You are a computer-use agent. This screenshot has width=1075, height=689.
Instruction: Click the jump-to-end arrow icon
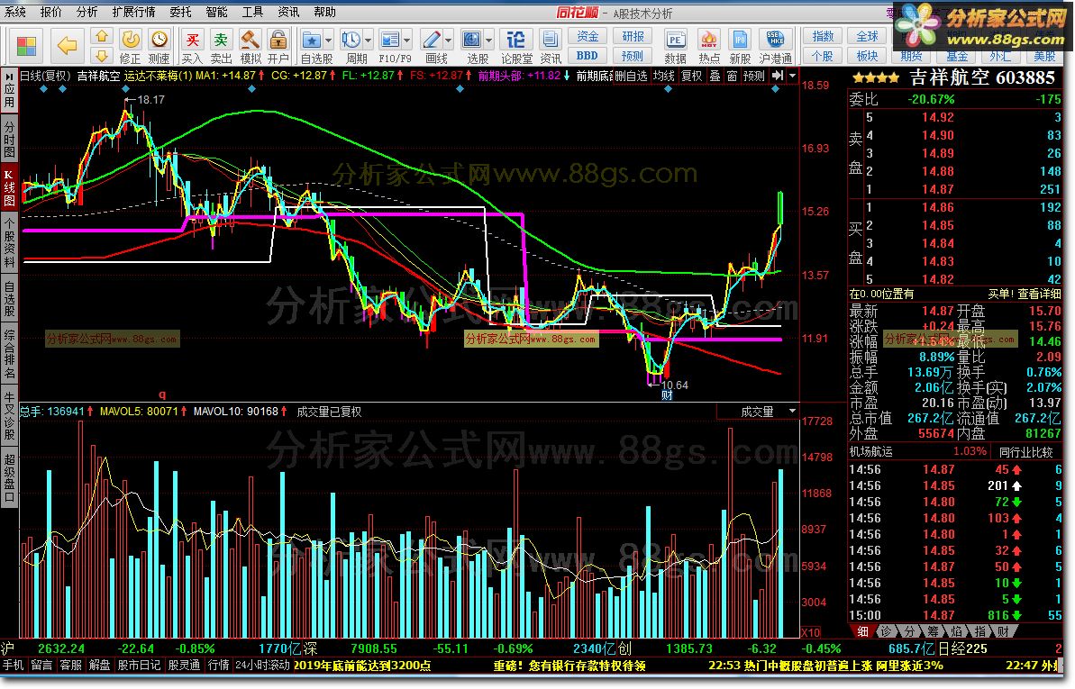(778, 76)
